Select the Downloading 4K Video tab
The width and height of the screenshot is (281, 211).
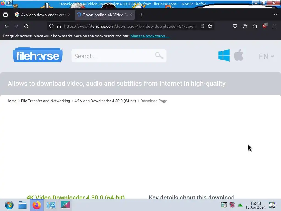pyautogui.click(x=105, y=15)
